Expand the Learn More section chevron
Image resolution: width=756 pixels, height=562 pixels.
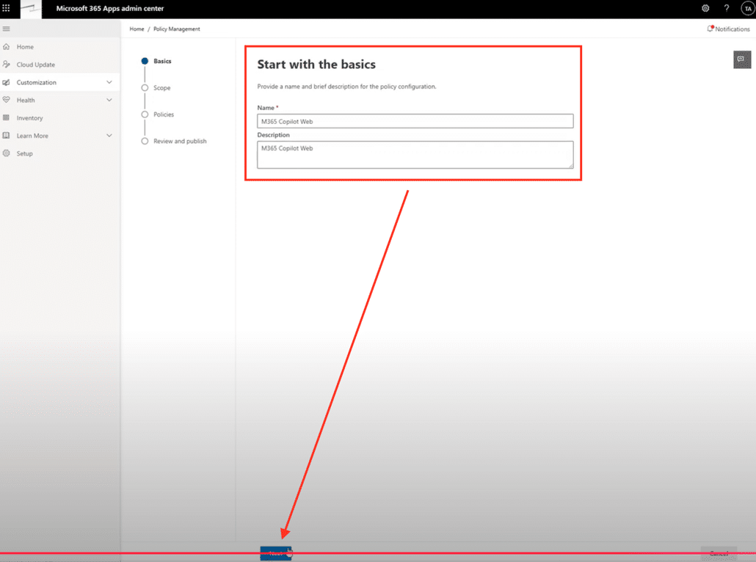(109, 136)
